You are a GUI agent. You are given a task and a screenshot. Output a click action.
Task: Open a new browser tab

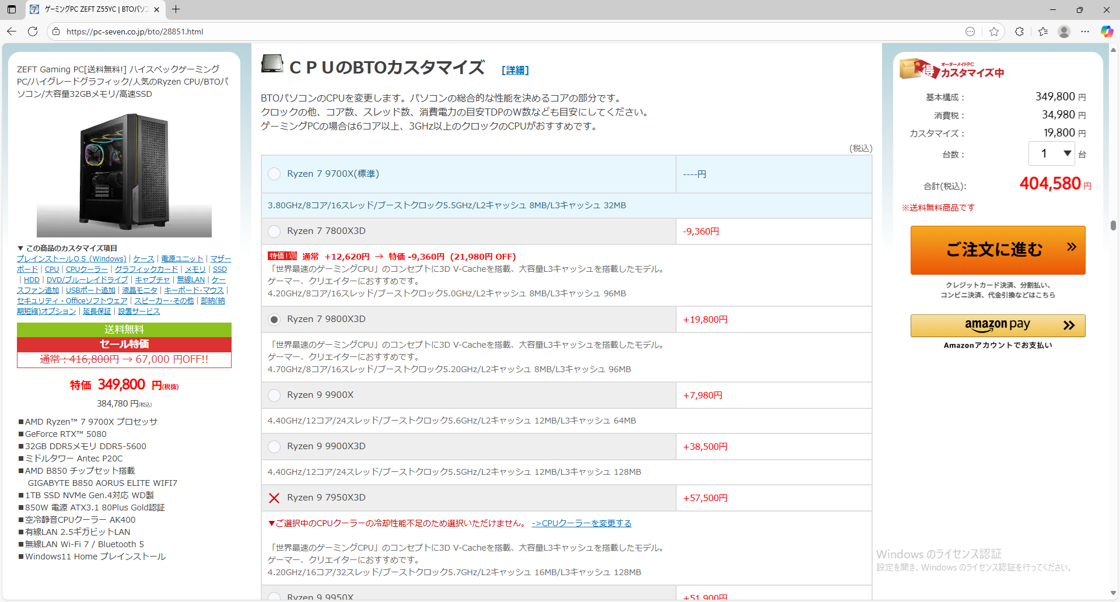tap(176, 9)
